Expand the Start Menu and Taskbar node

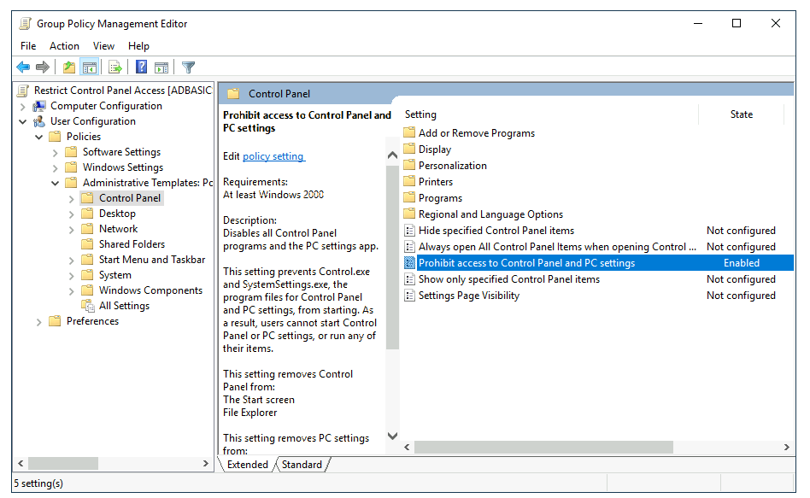[x=71, y=260]
